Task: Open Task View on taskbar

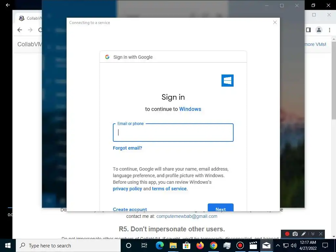Action: [x=144, y=245]
